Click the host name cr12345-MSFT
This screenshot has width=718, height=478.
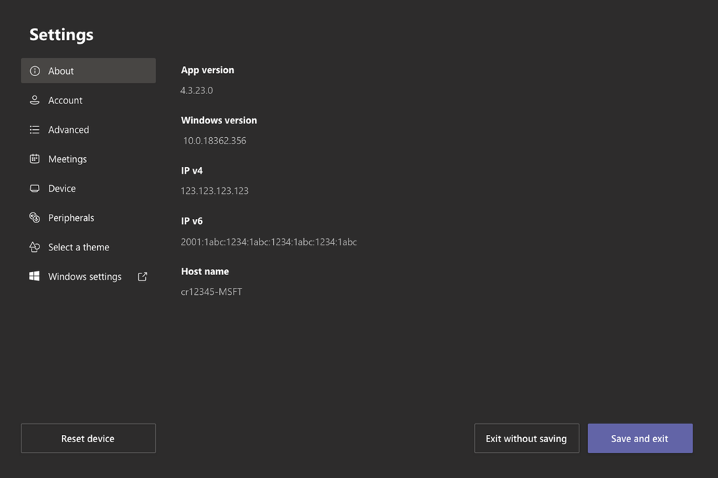tap(211, 292)
